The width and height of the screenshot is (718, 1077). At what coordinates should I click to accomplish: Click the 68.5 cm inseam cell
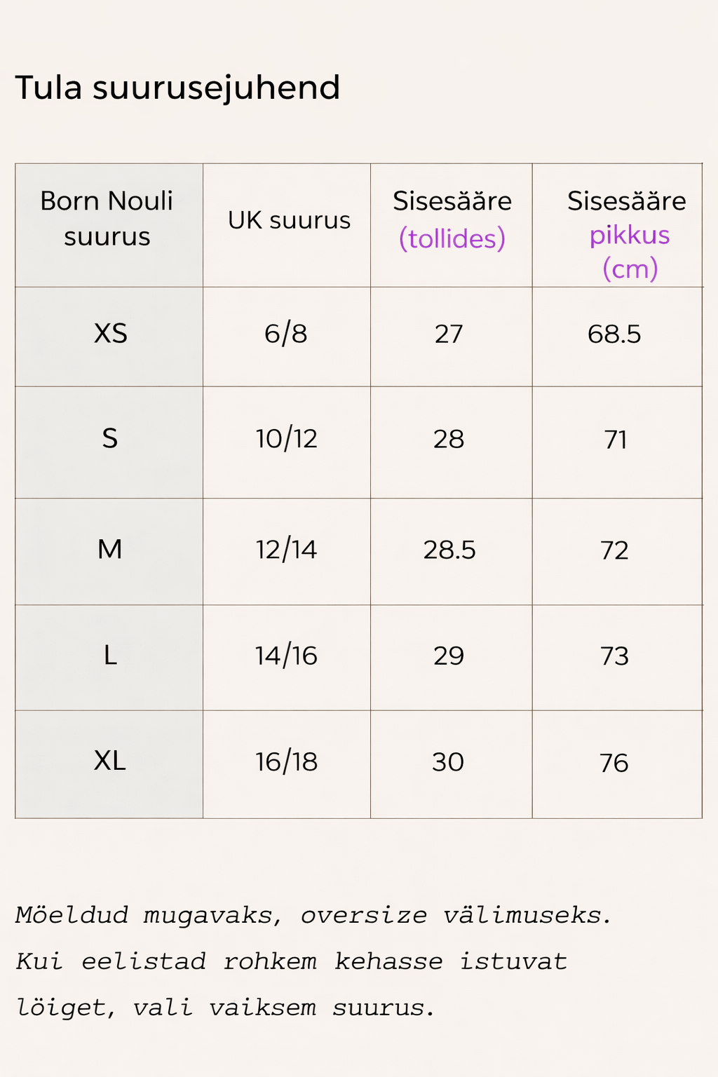(x=614, y=334)
